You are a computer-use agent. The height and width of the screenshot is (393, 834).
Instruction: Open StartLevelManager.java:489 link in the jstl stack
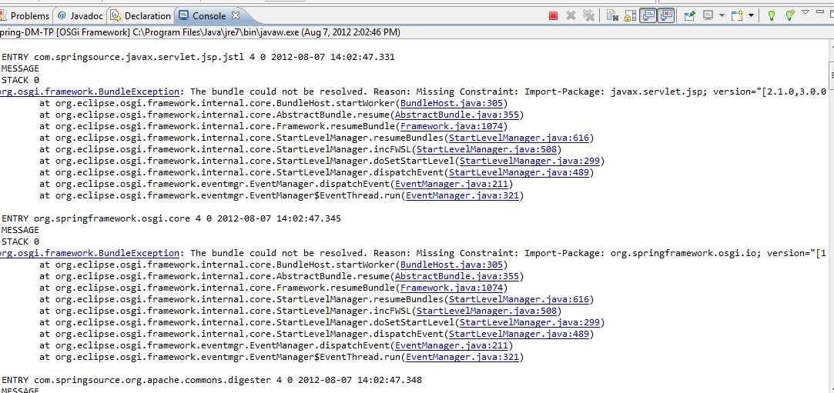click(x=518, y=172)
